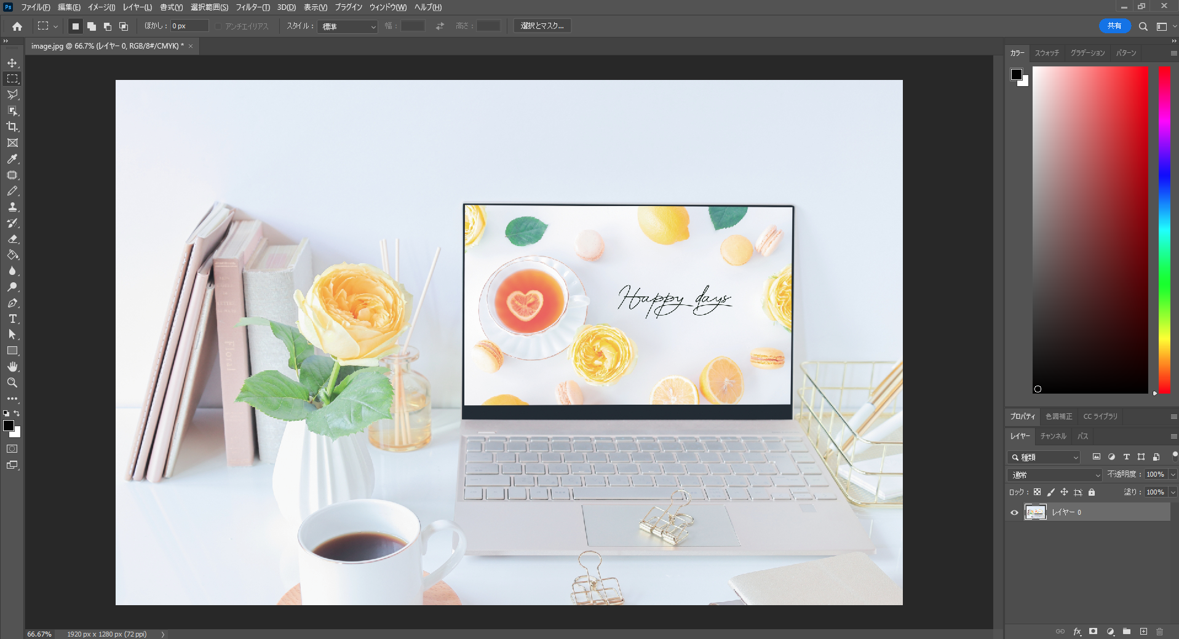Open the ファイル(F) menu

(36, 7)
